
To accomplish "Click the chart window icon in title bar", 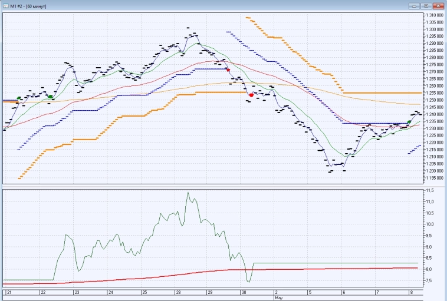I will pyautogui.click(x=5, y=5).
